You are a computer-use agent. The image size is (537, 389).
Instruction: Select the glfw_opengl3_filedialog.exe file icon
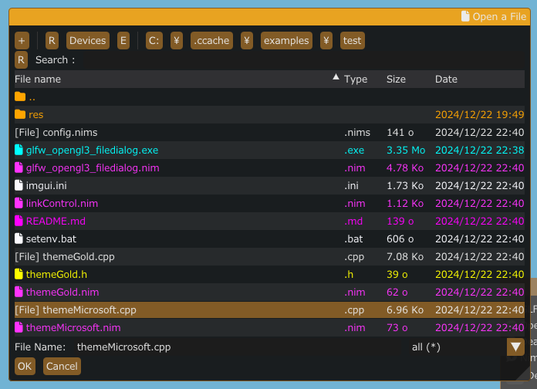click(x=19, y=150)
